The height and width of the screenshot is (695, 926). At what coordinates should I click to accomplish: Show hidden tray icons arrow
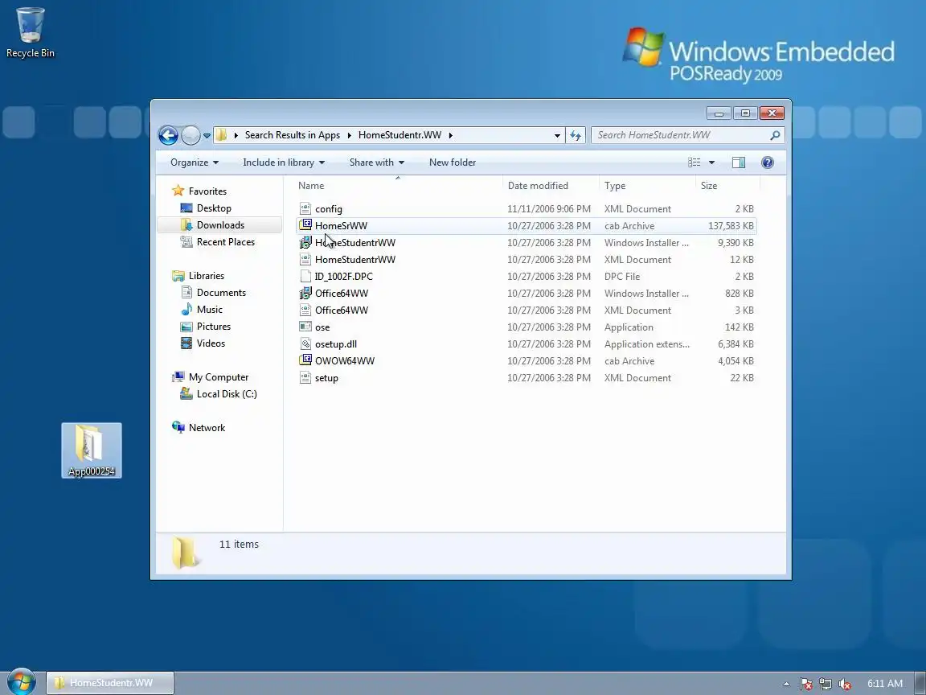(x=786, y=684)
